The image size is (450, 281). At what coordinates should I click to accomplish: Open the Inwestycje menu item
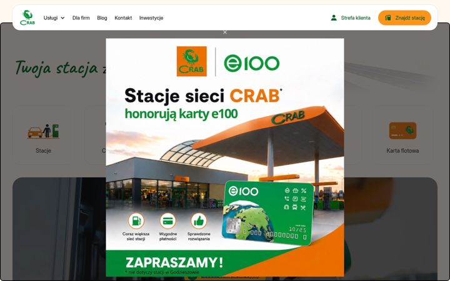[151, 17]
